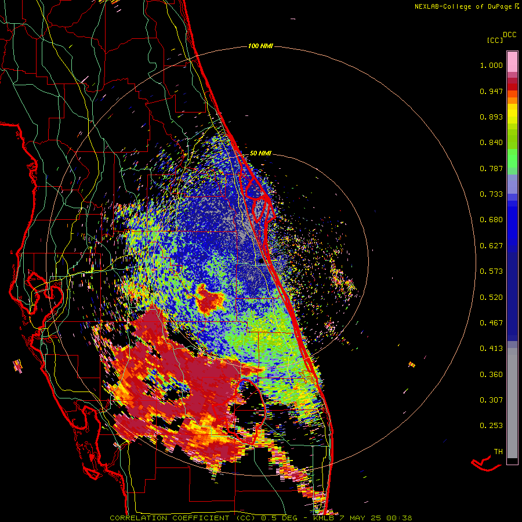Select the 0.573 legend value
The height and width of the screenshot is (522, 522).
tap(491, 271)
